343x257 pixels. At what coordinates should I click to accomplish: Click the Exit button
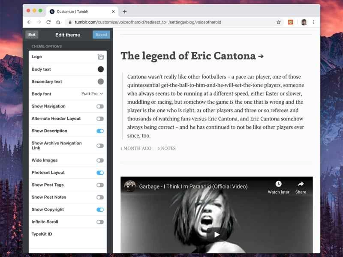(x=32, y=35)
